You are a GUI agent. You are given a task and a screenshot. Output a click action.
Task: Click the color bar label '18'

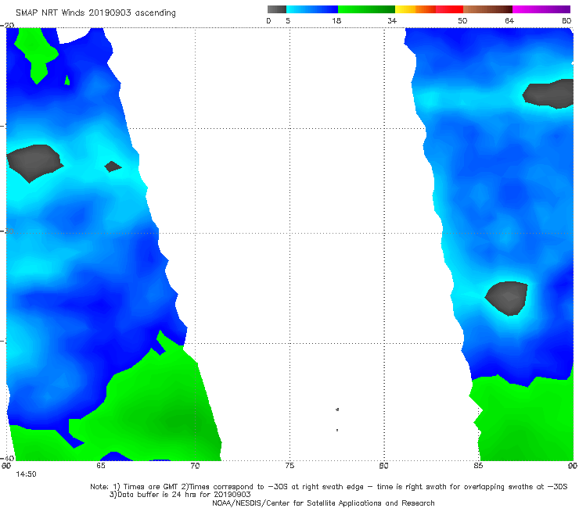[336, 20]
